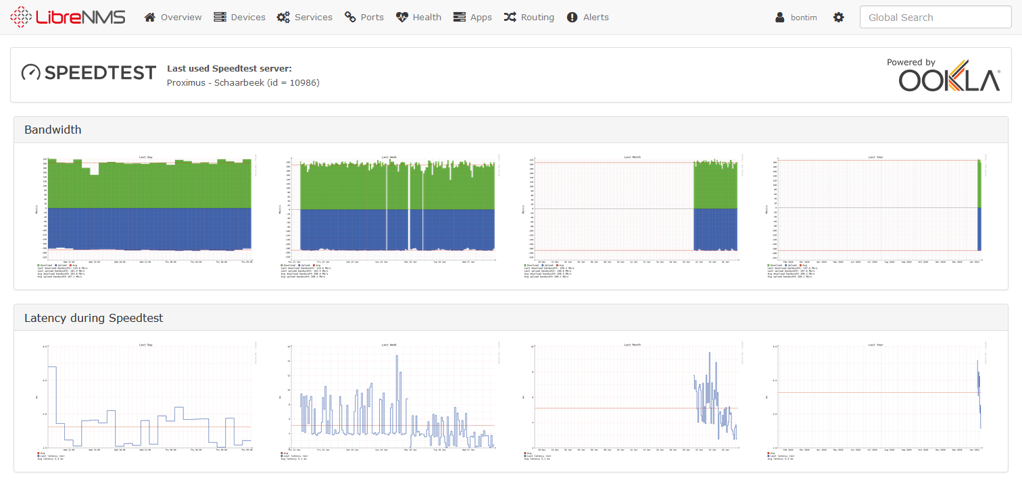Screen dimensions: 1022x490
Task: Click the LibreNMS logo
Action: (68, 18)
